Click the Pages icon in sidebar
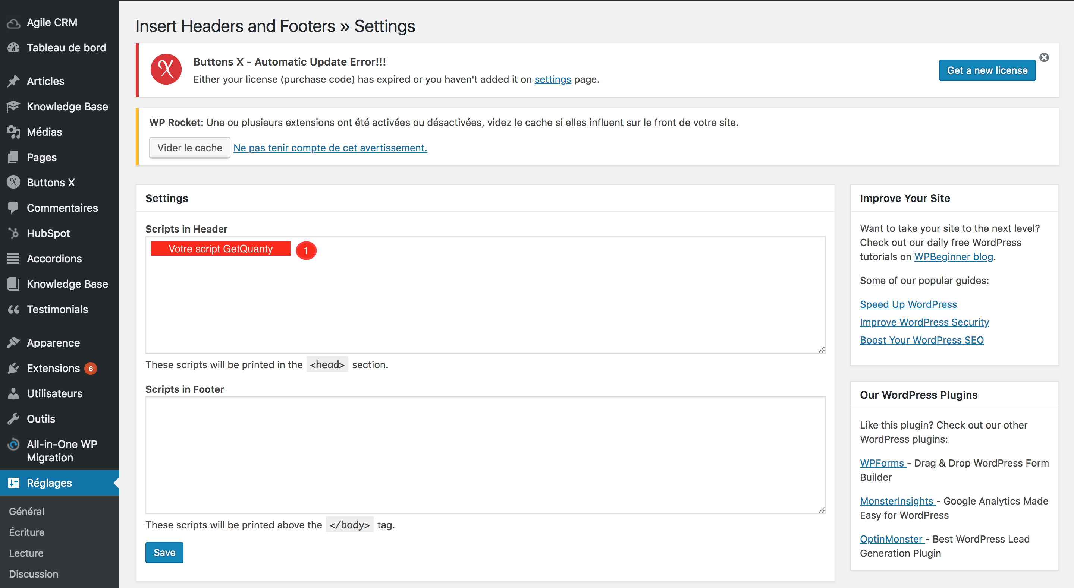Image resolution: width=1074 pixels, height=588 pixels. click(x=13, y=157)
